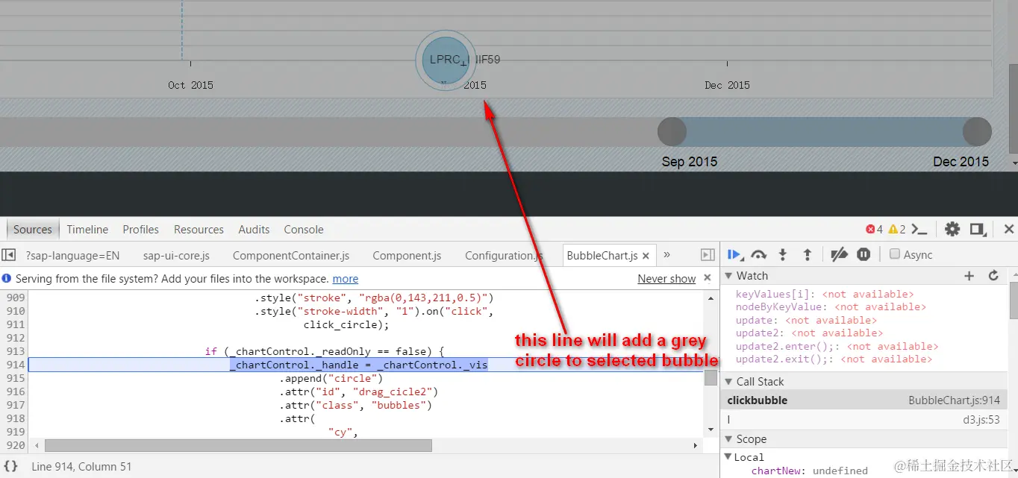Close the BubbleChart.js tab
This screenshot has height=478, width=1018.
pyautogui.click(x=646, y=255)
